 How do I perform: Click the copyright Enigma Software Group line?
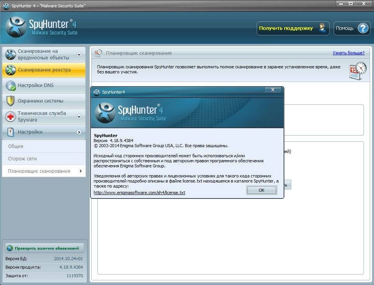[161, 146]
